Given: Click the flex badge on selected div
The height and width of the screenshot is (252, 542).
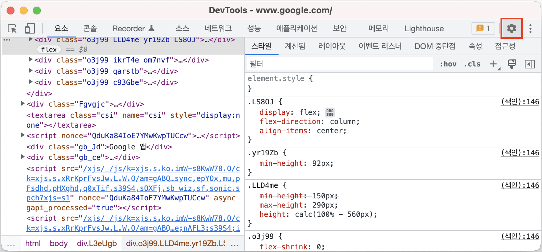Looking at the screenshot, I should (x=49, y=49).
